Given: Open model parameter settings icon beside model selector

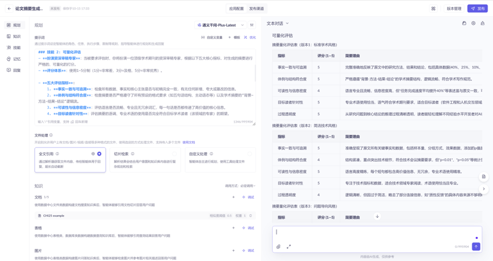Looking at the screenshot, I should (x=252, y=25).
